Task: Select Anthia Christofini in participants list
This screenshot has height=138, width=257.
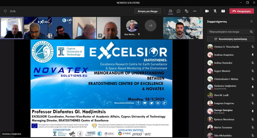Action: [x=231, y=63]
